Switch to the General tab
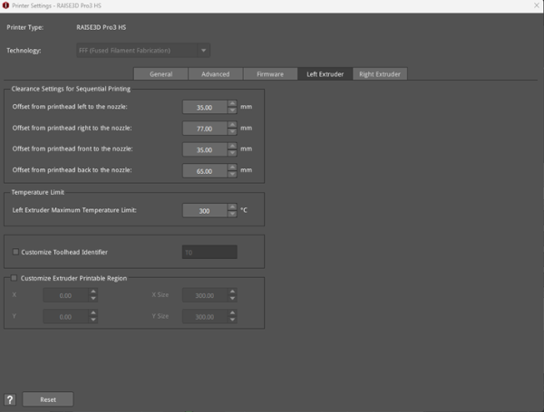 tap(160, 73)
